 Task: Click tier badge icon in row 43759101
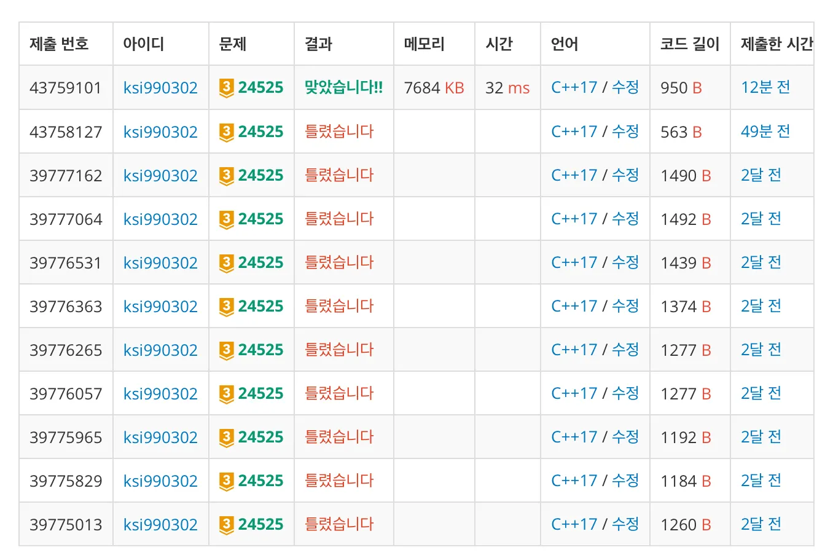[227, 88]
